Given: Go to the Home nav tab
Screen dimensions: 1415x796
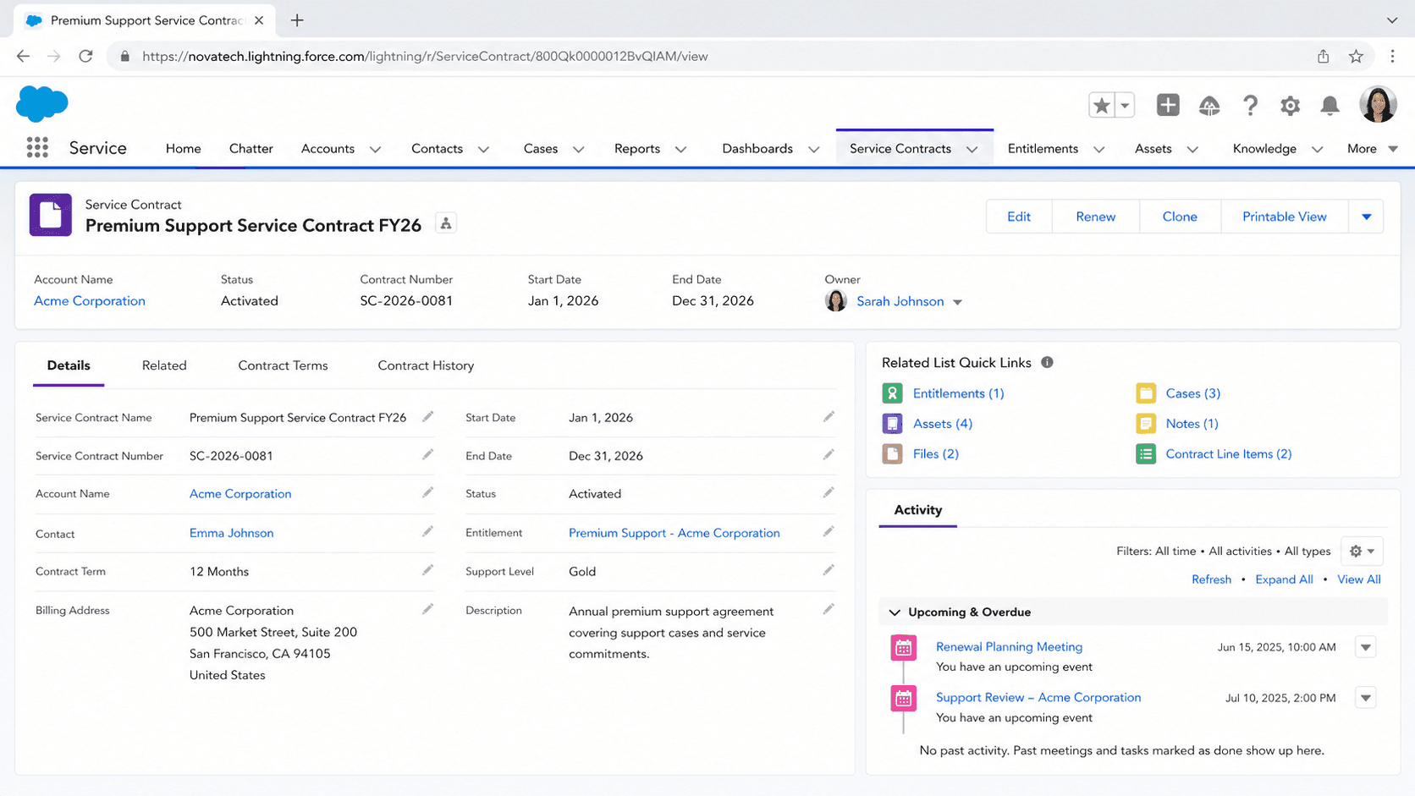Looking at the screenshot, I should pyautogui.click(x=184, y=149).
